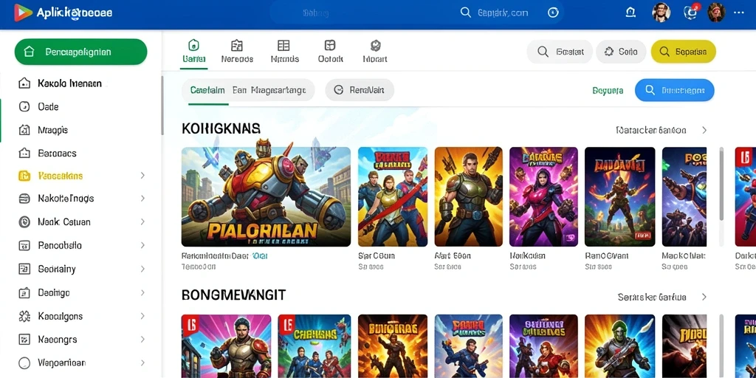Click home icon beside Kakolo Inenaen
The image size is (756, 378).
pyautogui.click(x=24, y=83)
